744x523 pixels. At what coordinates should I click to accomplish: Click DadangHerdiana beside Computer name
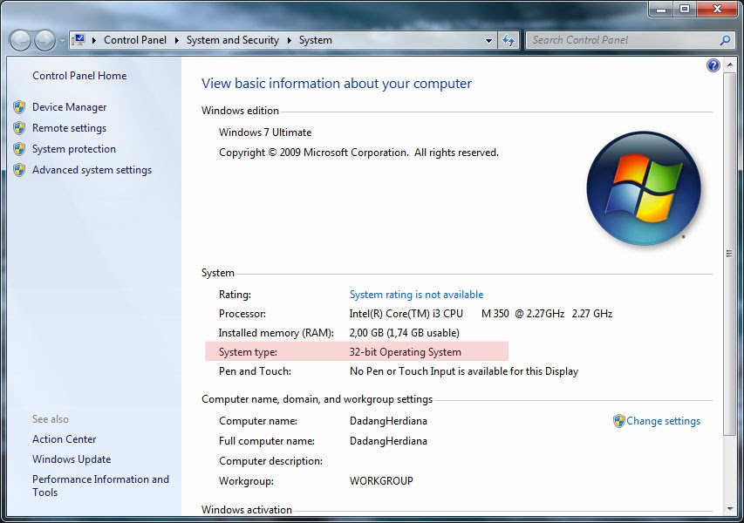tap(388, 421)
